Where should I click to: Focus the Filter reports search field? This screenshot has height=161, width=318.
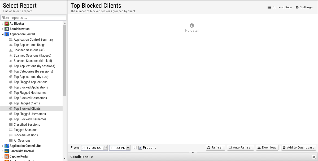[x=33, y=18]
